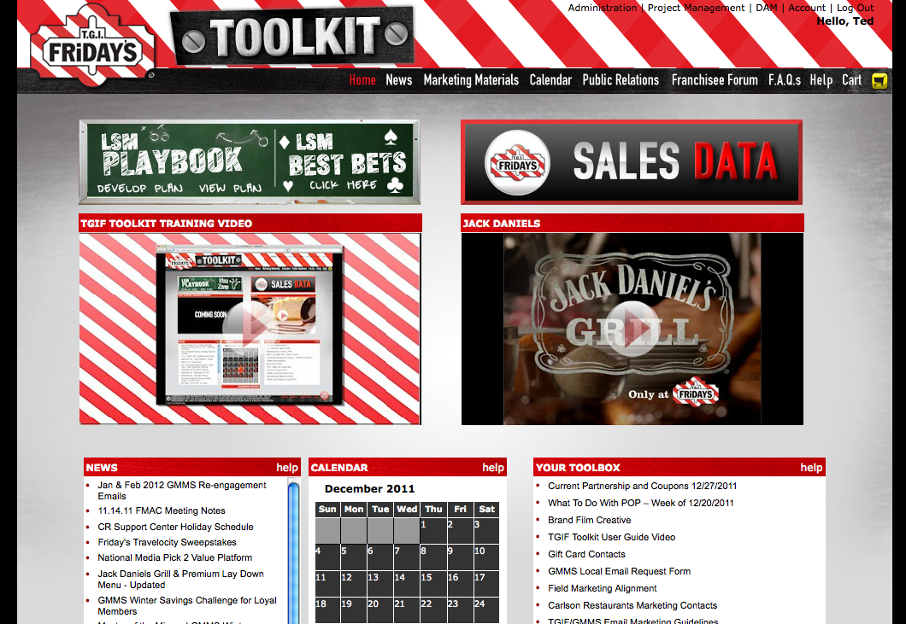The height and width of the screenshot is (624, 906).
Task: Play the Jack Daniels Grill video
Action: pos(632,328)
